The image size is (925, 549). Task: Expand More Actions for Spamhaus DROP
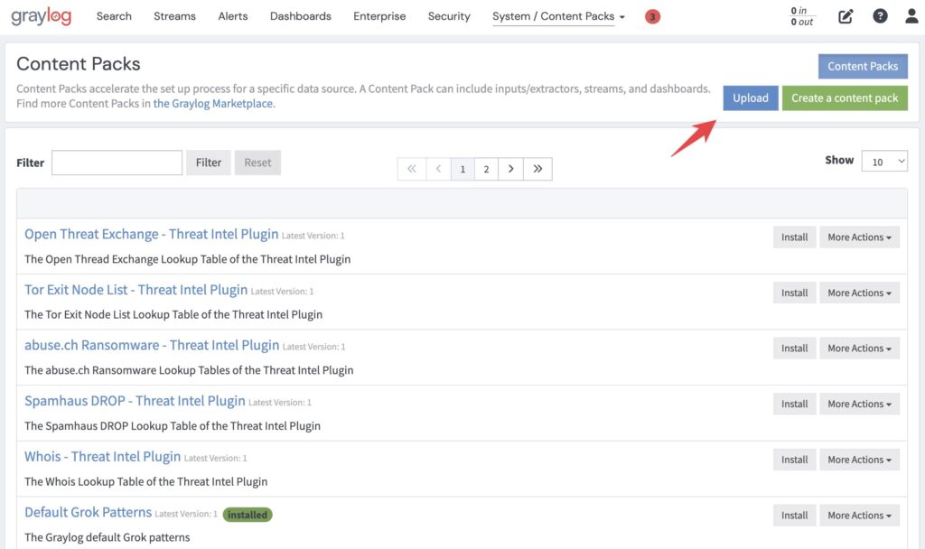point(859,404)
